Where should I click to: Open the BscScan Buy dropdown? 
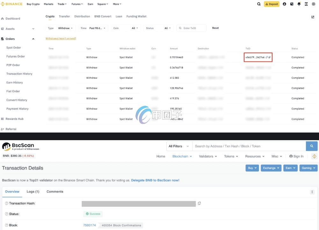pos(252,168)
